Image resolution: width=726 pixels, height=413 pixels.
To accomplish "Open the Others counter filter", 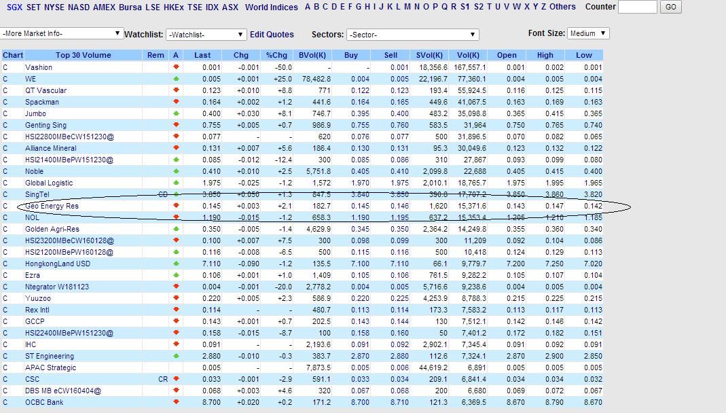I will pos(562,7).
